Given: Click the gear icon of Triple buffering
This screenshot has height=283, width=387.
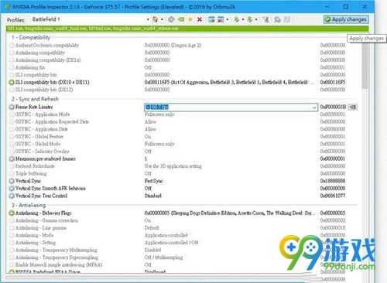Looking at the screenshot, I should [x=12, y=173].
